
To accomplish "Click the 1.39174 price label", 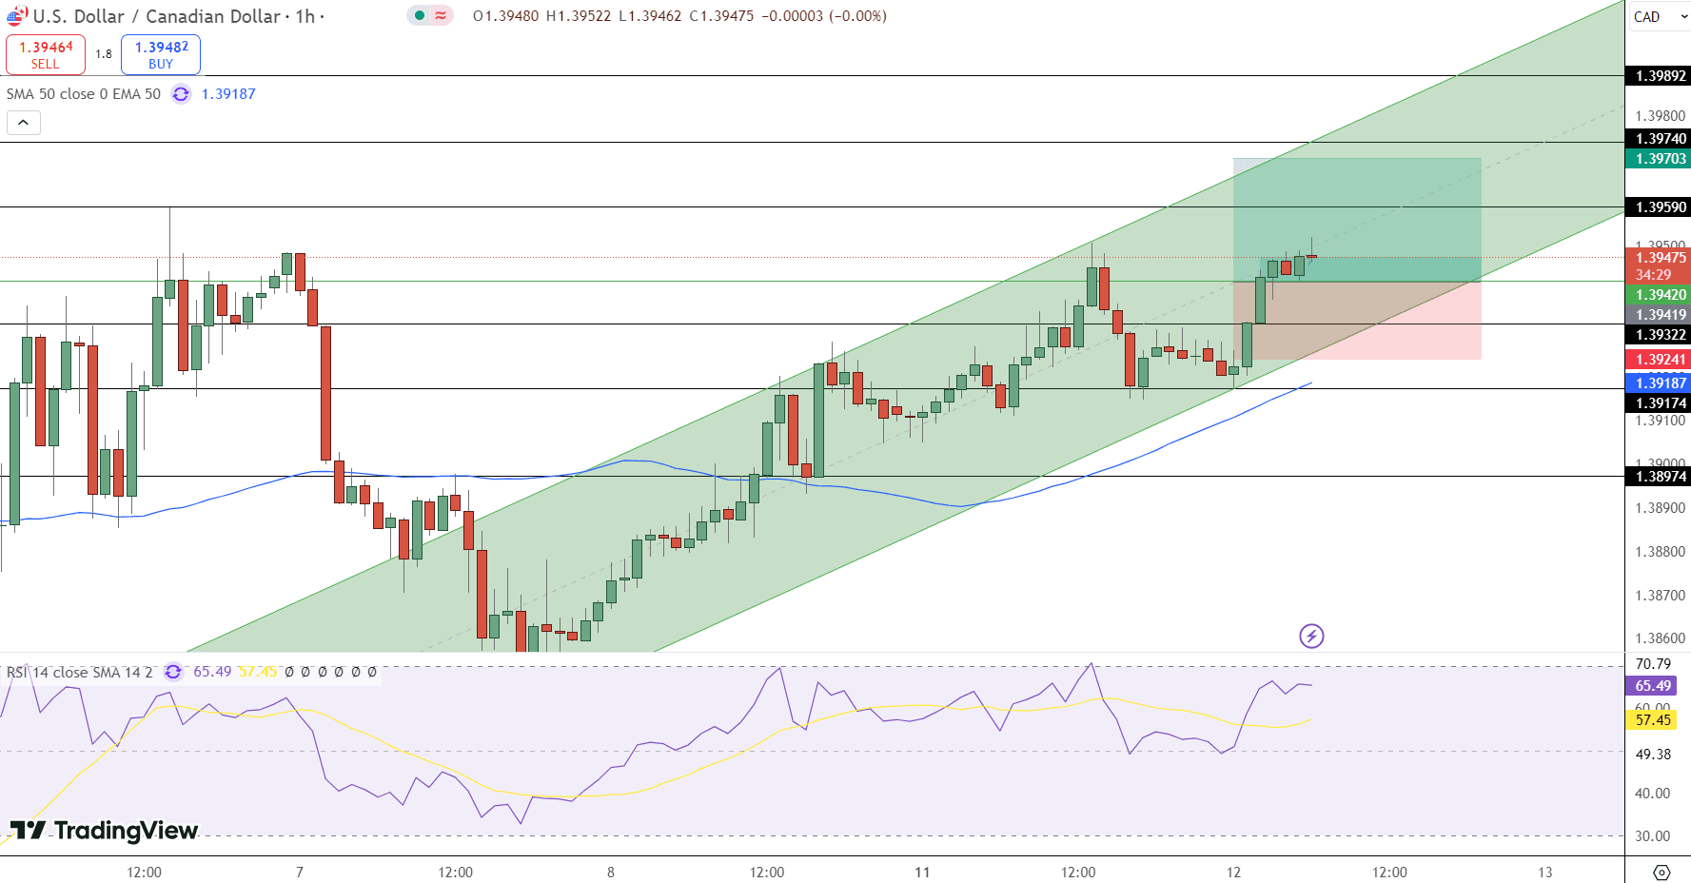I will point(1659,403).
